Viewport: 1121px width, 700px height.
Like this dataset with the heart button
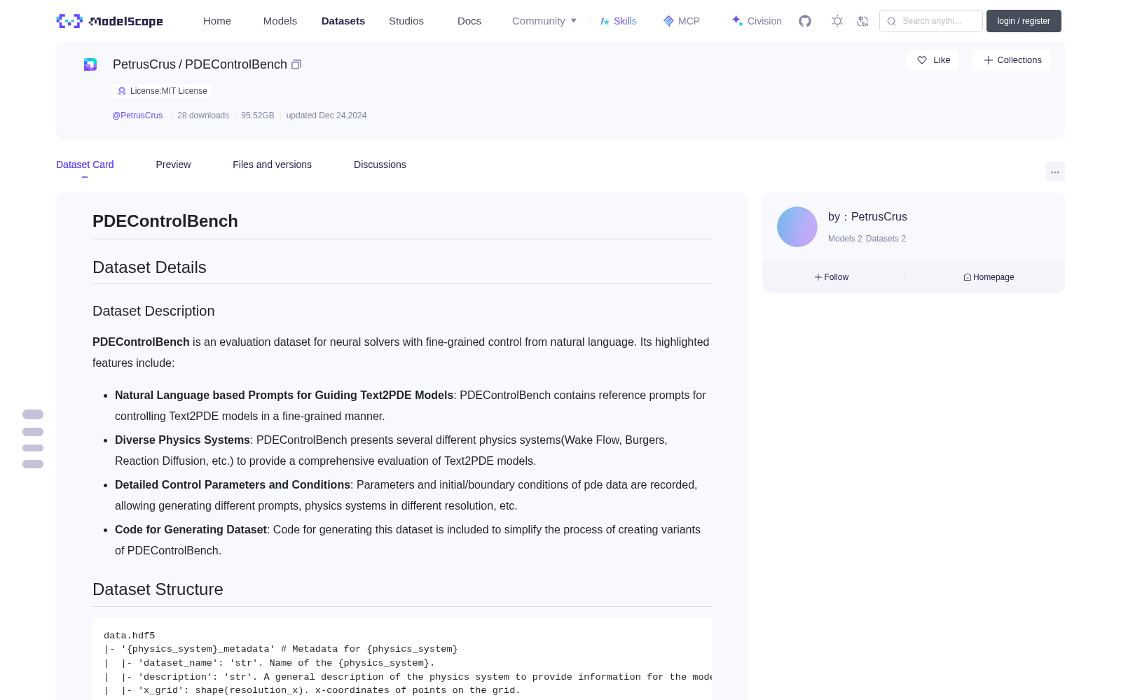tap(933, 60)
